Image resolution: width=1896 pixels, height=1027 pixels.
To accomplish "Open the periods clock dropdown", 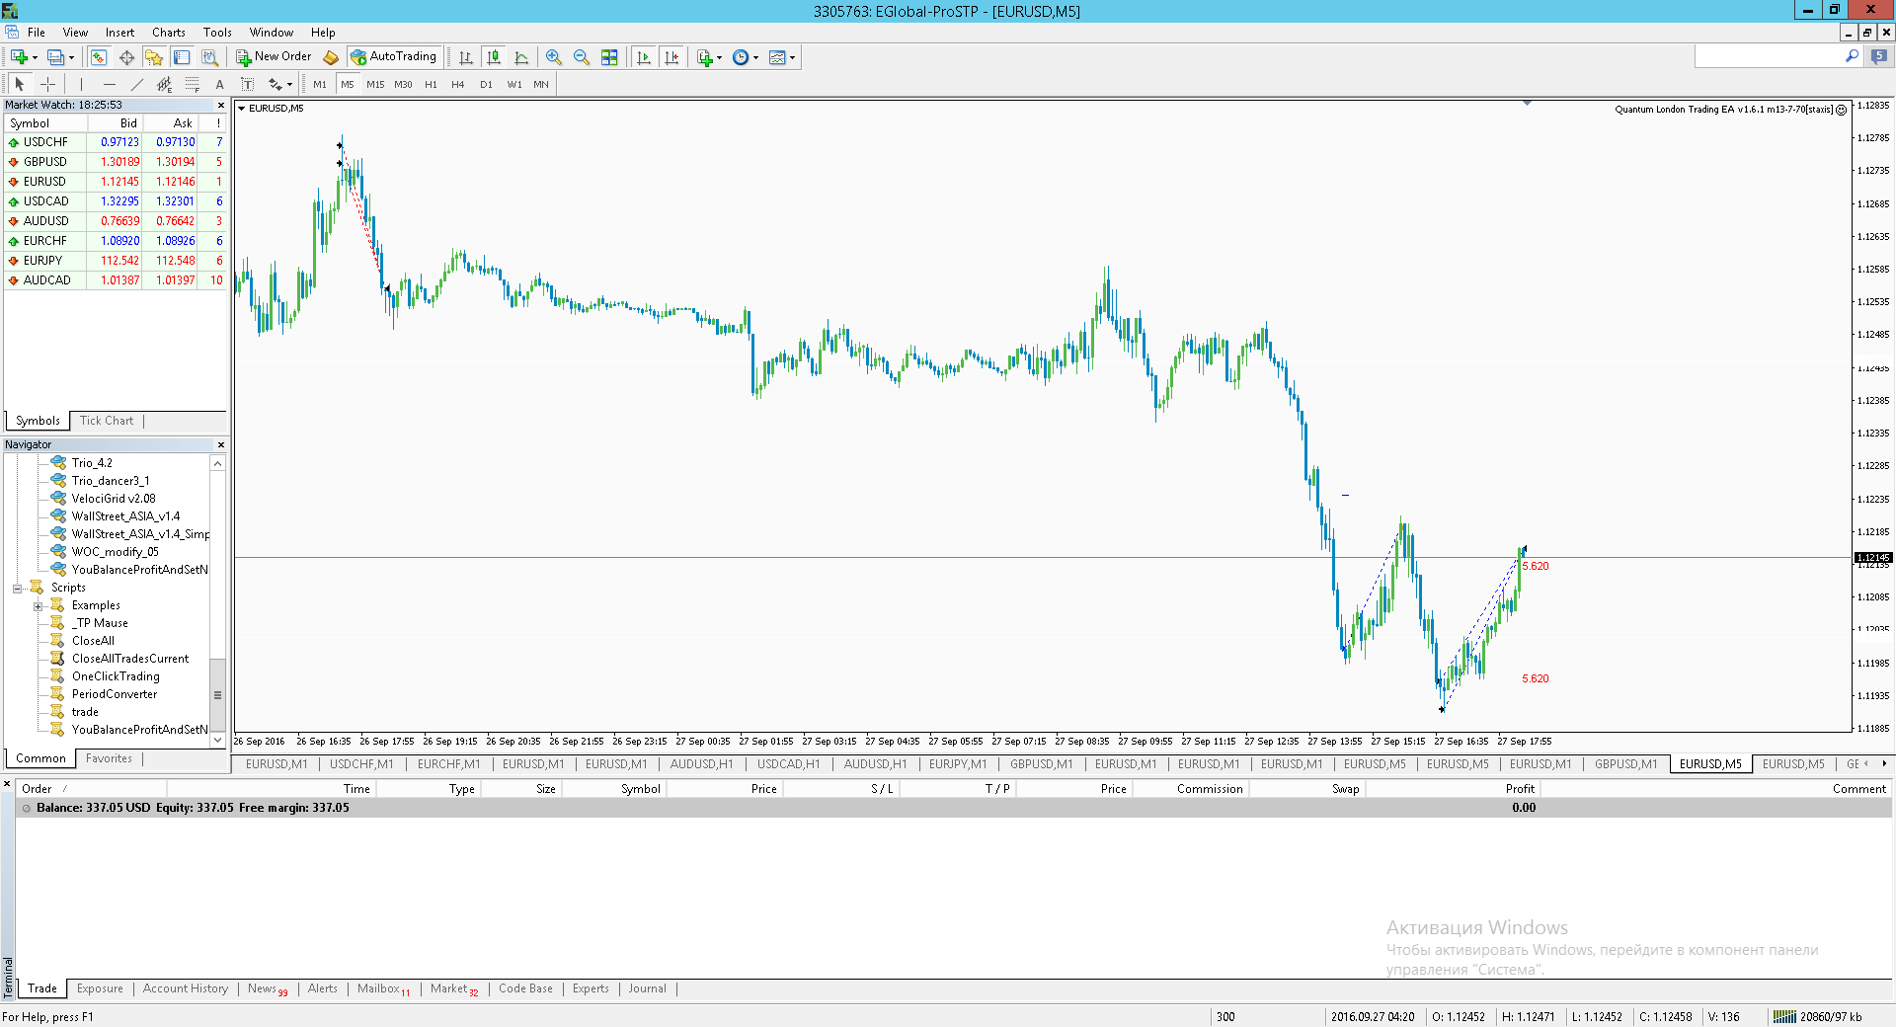I will click(x=746, y=57).
